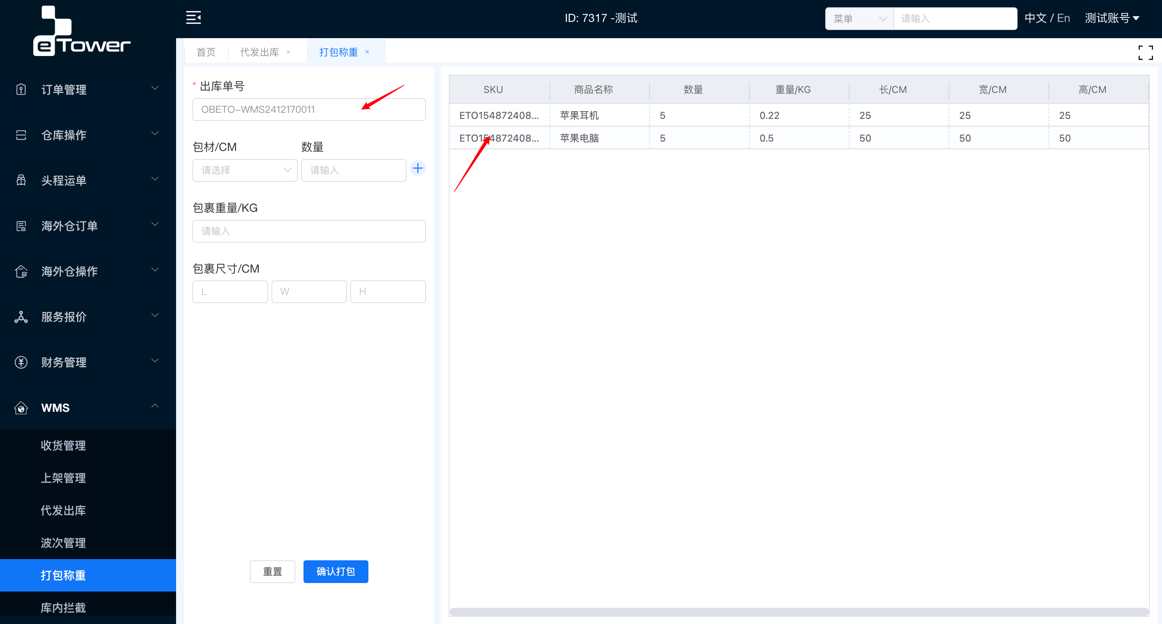Click the 苹果电脑 product cell

click(x=600, y=138)
